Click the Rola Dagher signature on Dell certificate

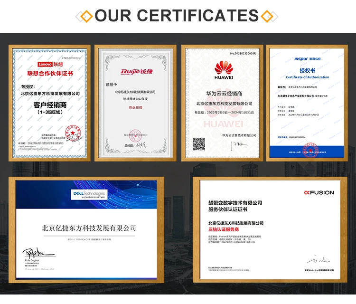pyautogui.click(x=38, y=253)
